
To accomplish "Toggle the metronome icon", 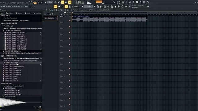I will pyautogui.click(x=56, y=2).
